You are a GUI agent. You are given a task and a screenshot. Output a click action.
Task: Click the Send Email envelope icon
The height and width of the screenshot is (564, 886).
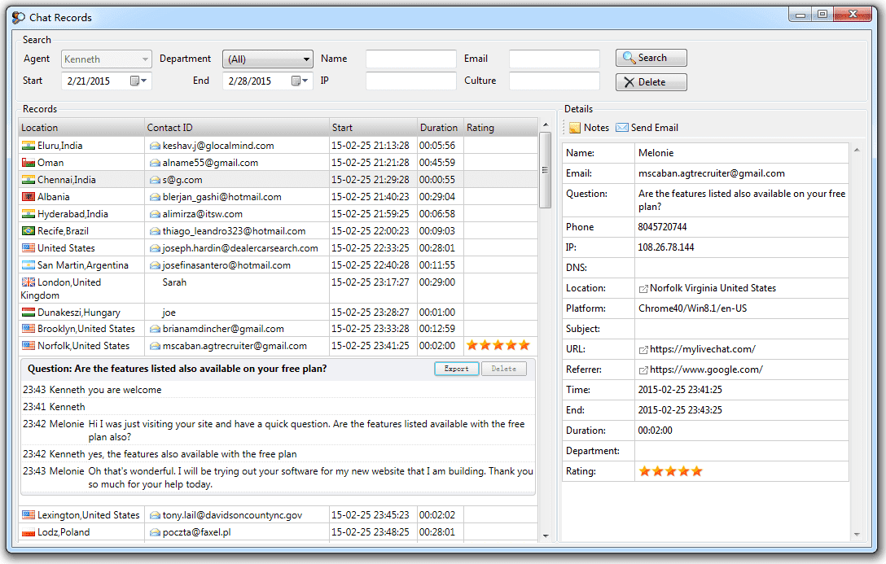624,127
